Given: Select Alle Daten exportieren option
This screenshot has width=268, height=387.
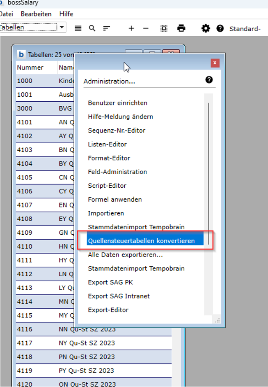Looking at the screenshot, I should (125, 255).
